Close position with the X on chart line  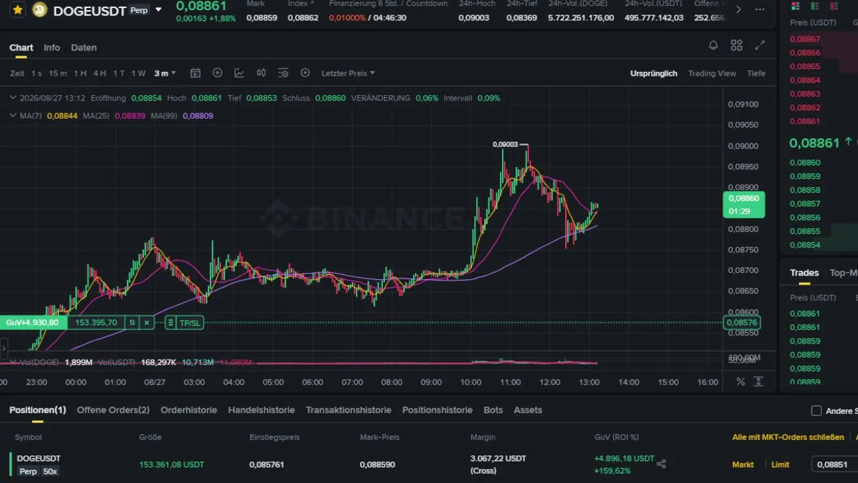pyautogui.click(x=147, y=323)
